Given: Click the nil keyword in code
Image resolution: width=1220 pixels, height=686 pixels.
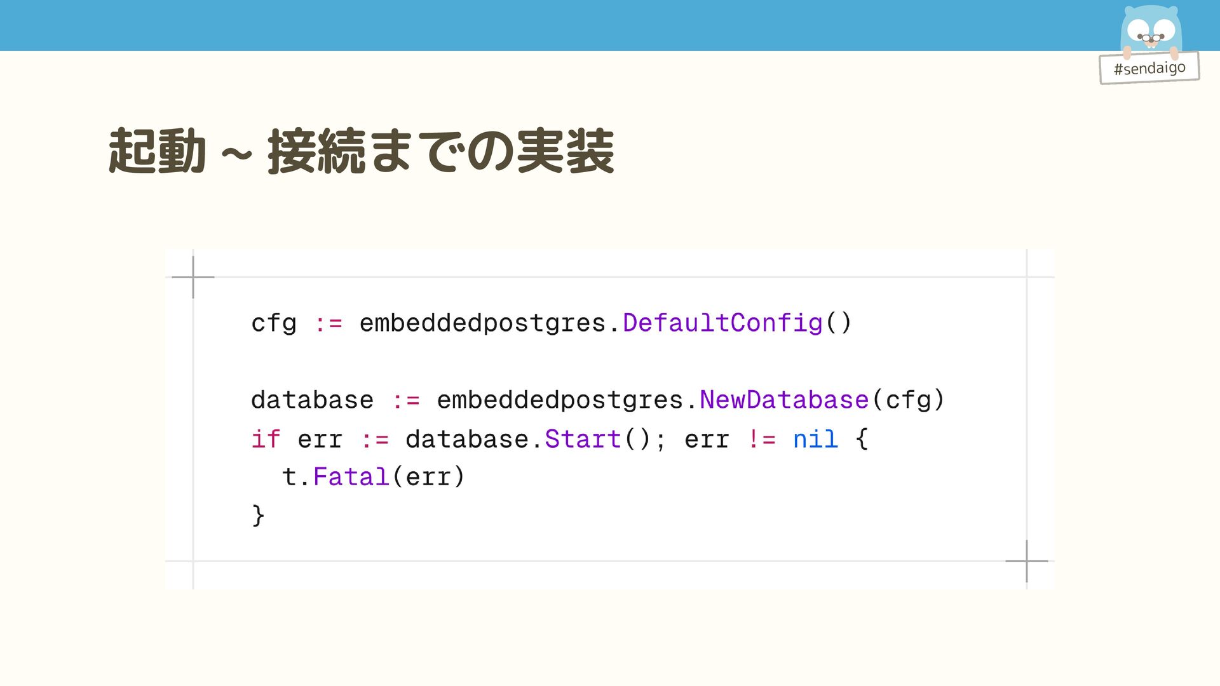Looking at the screenshot, I should tap(815, 439).
